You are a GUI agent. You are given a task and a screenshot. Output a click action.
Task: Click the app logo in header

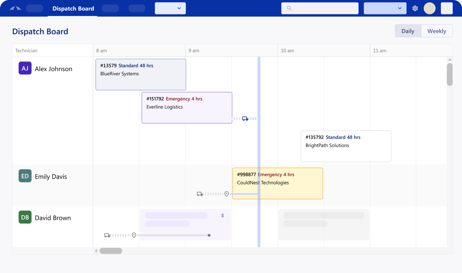(15, 8)
